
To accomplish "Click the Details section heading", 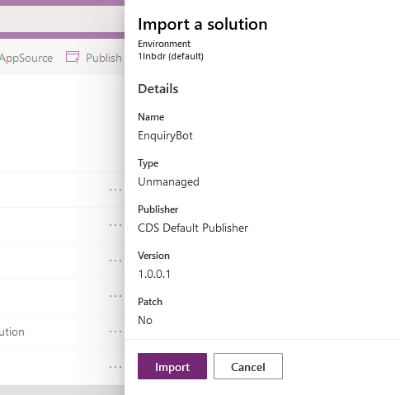I will 158,89.
